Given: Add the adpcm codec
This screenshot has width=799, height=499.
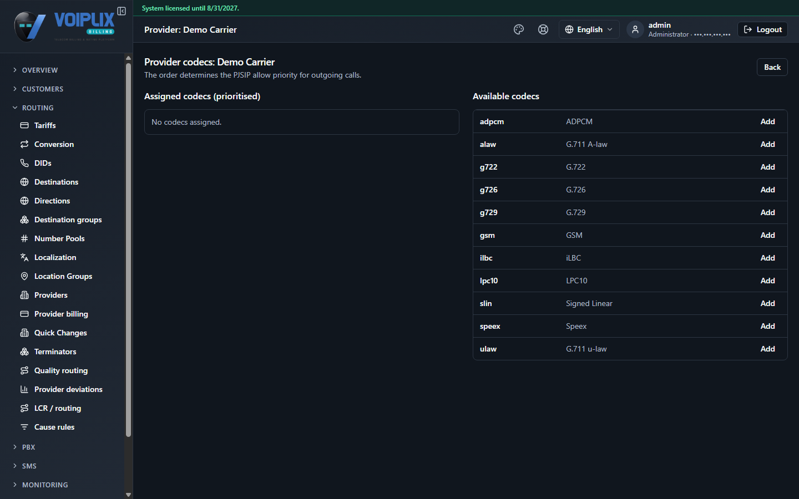Looking at the screenshot, I should point(767,121).
